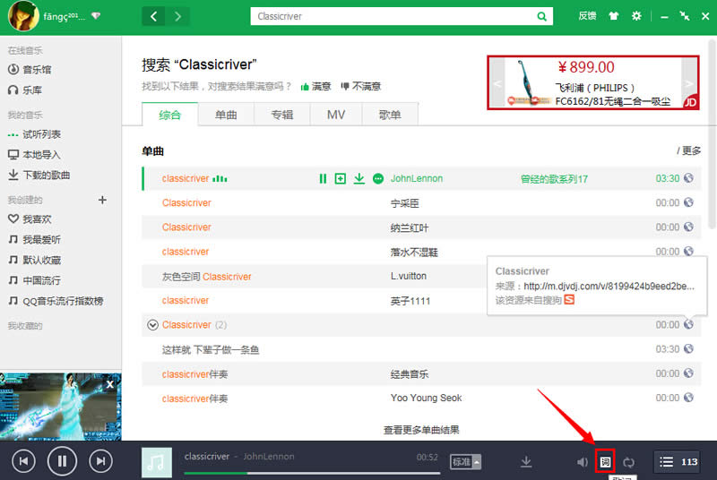Open settings gear in the title bar
Image resolution: width=717 pixels, height=480 pixels.
point(636,16)
